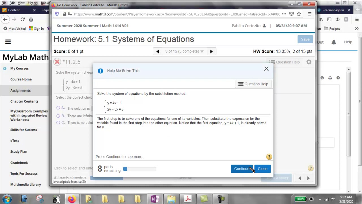Open the Sign In bookmark
Viewport: 362px width, 204px height.
pos(36,29)
